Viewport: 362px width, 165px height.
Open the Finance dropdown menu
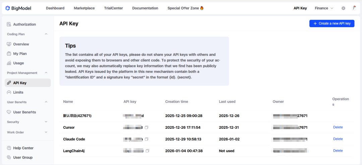(x=324, y=8)
